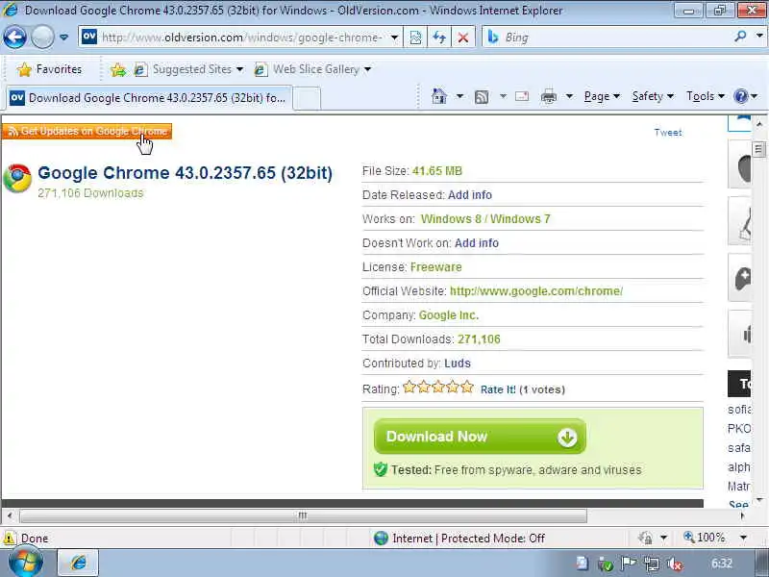Click the status bar privacy/popup icon

pos(645,539)
